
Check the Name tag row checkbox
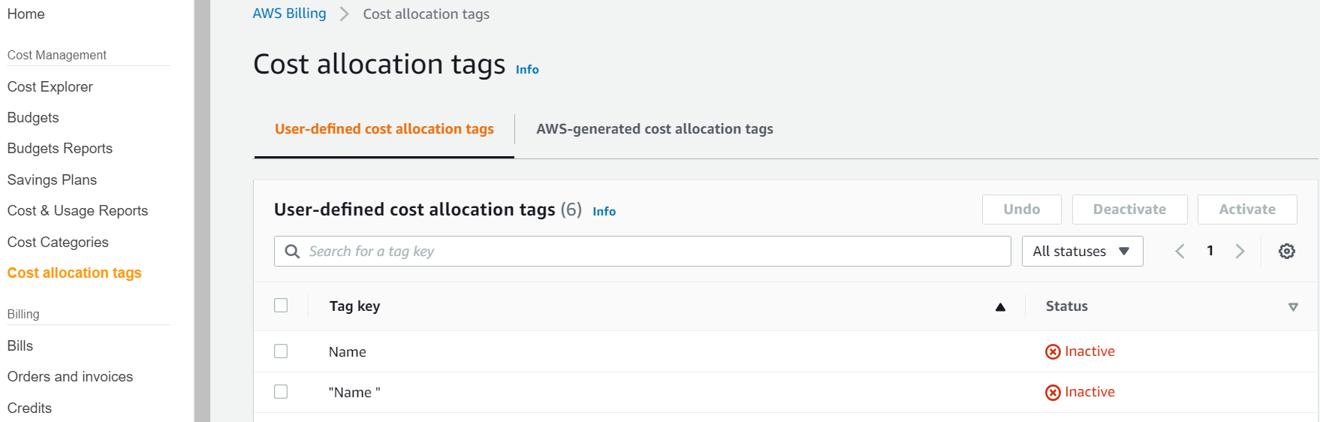281,351
